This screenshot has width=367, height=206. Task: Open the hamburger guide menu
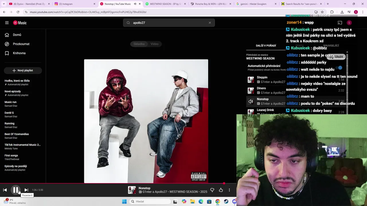7,23
